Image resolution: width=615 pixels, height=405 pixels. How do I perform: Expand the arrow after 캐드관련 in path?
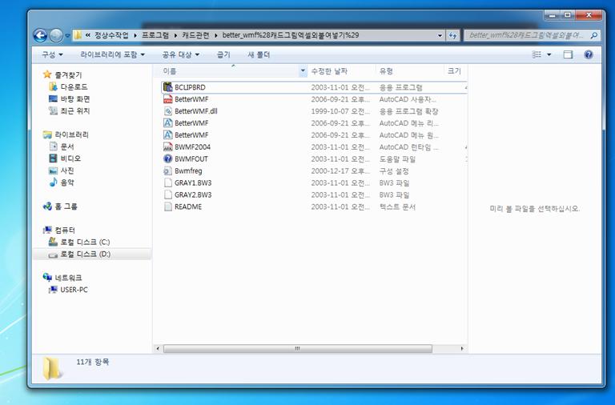pos(215,35)
